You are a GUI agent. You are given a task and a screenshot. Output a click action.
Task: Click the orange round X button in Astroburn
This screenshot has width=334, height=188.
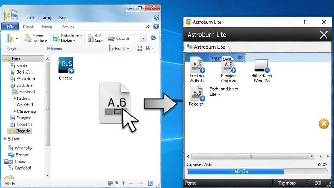pyautogui.click(x=324, y=124)
